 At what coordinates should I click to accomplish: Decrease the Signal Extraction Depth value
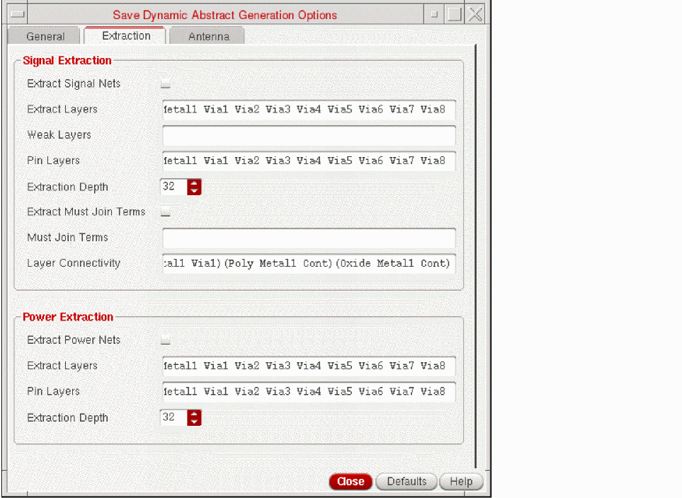pos(195,191)
